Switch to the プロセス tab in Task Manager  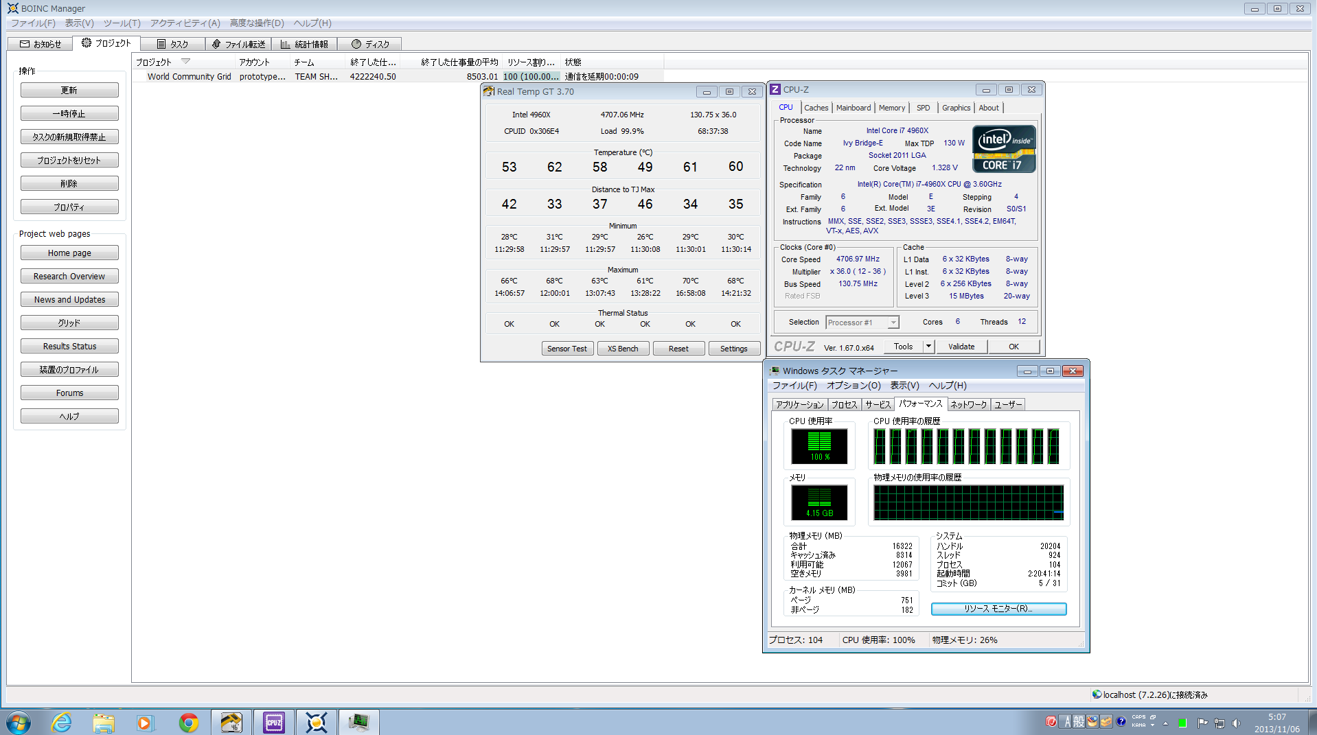pos(844,405)
